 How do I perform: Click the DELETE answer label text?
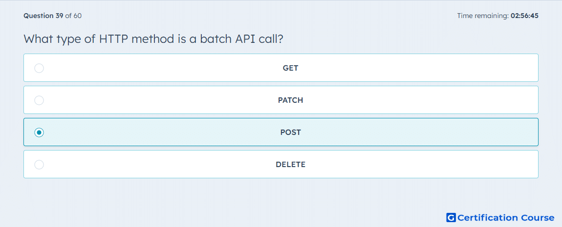point(290,165)
